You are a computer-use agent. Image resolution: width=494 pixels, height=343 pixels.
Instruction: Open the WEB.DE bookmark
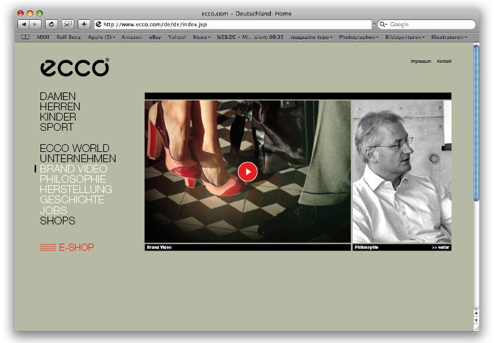tap(250, 37)
